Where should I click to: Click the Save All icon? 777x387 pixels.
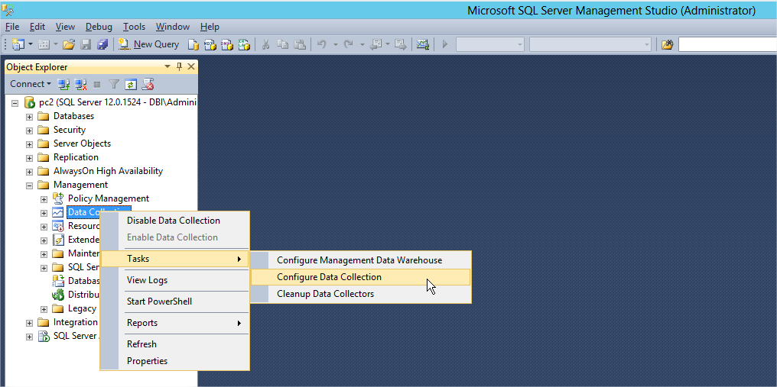tap(102, 44)
